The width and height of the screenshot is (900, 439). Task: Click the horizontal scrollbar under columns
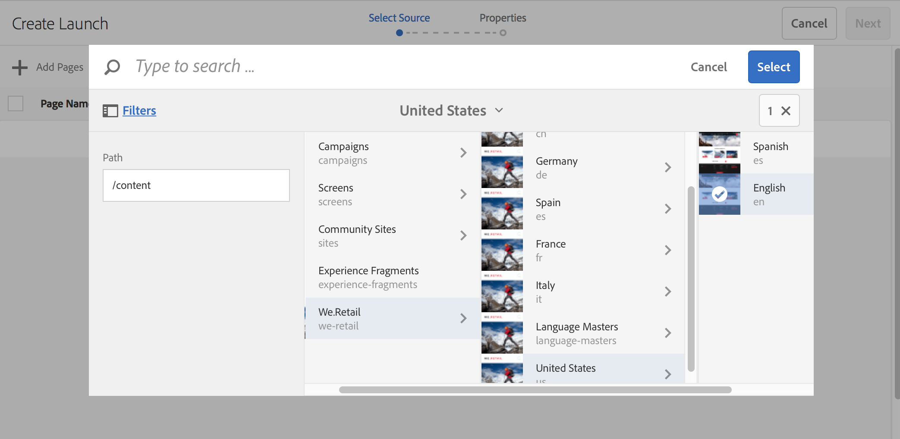(535, 390)
